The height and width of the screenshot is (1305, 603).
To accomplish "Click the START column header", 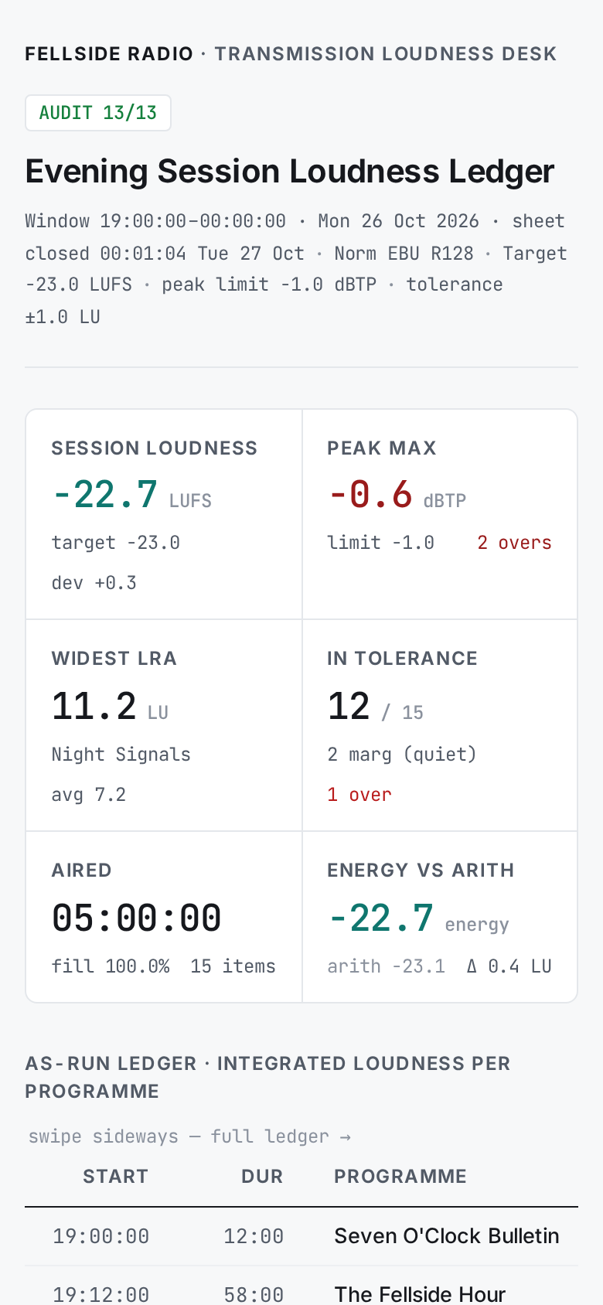I will click(115, 1177).
